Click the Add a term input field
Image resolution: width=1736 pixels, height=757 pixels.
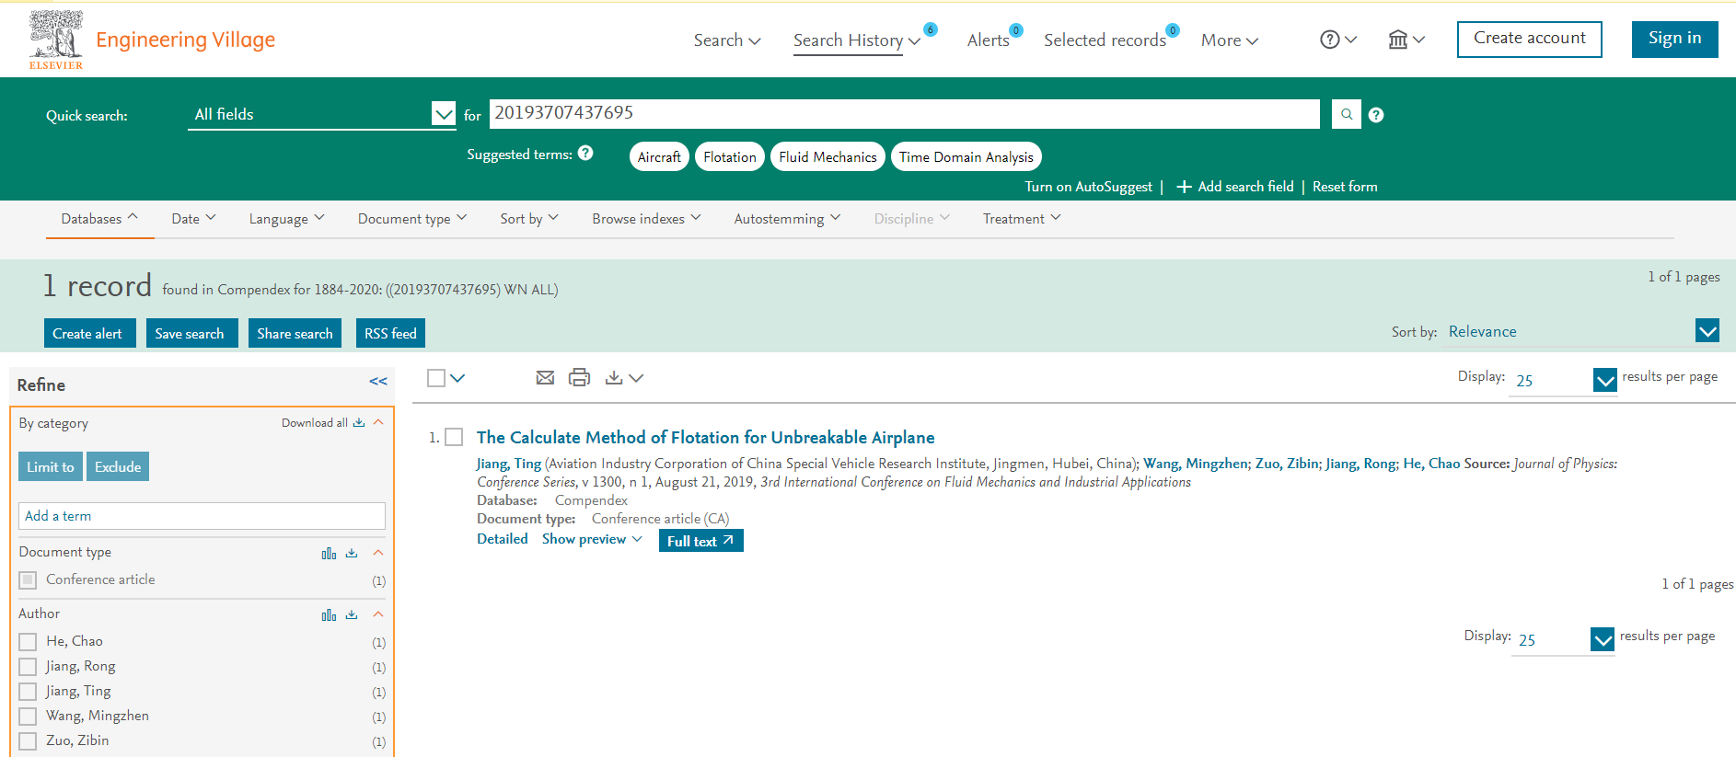pyautogui.click(x=202, y=516)
